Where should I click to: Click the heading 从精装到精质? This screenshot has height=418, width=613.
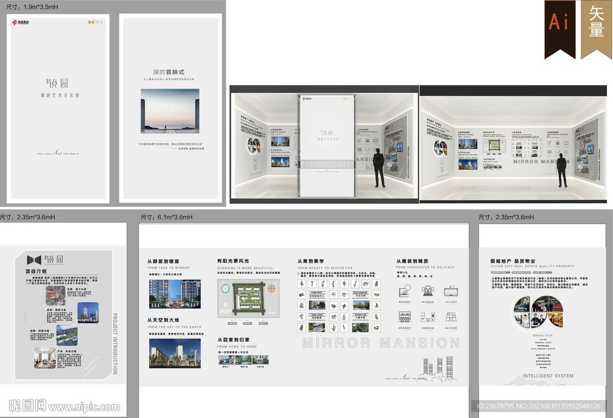click(412, 261)
